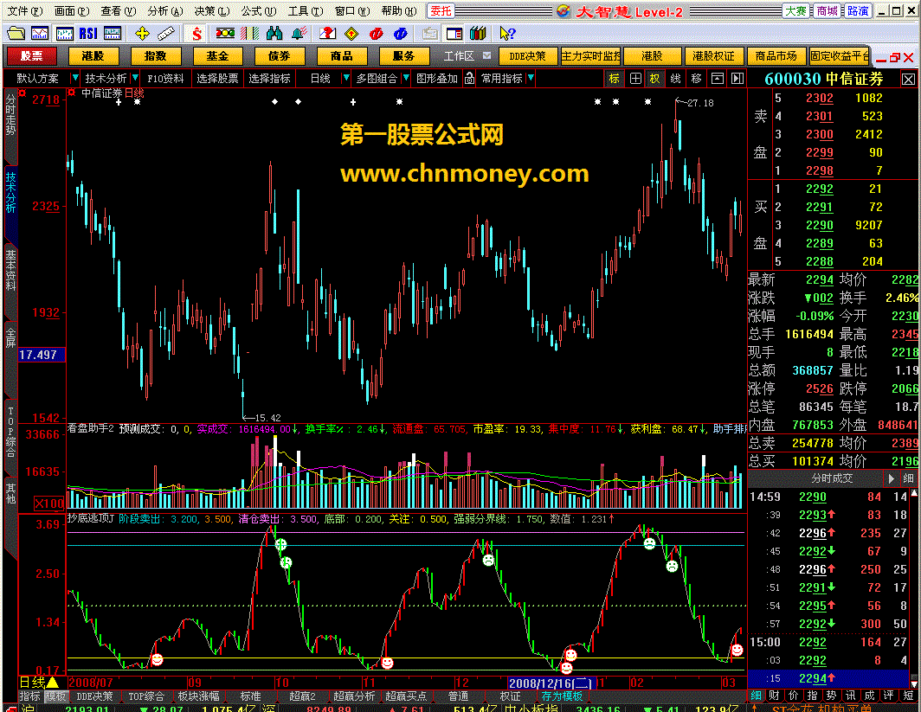The image size is (921, 712).
Task: Open the intraday trend chart icon
Action: pyautogui.click(x=39, y=34)
